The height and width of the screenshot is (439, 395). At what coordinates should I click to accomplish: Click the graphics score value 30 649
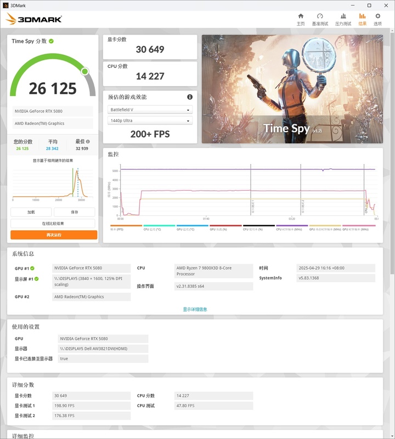coord(150,49)
